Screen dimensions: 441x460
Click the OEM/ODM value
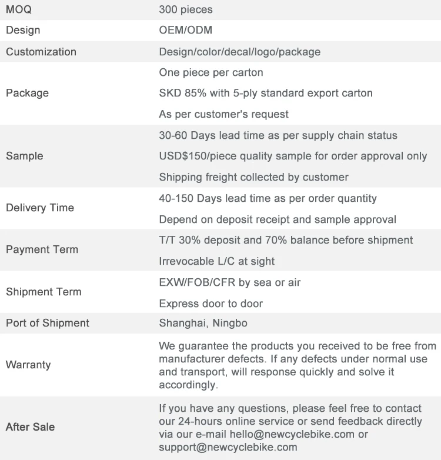point(185,30)
